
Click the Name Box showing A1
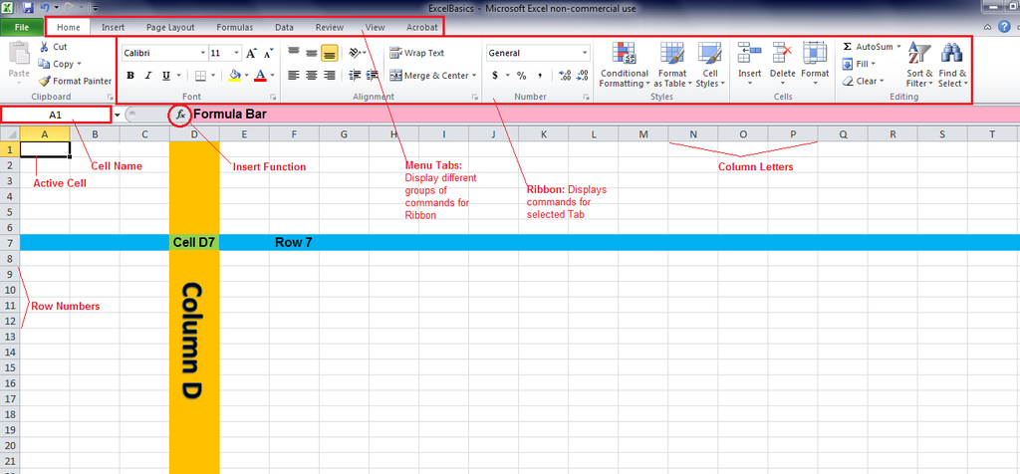click(x=56, y=115)
